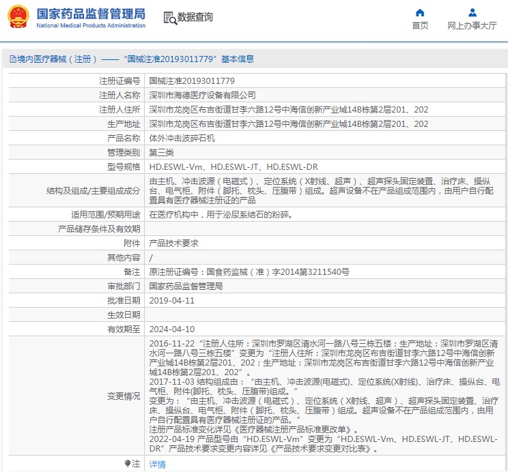508x472 pixels.
Task: Click model spec HD.ESWL-Vm、HD.ESWL-JT、HD.ESWL-DR
Action: 234,166
